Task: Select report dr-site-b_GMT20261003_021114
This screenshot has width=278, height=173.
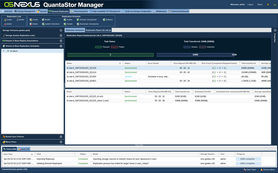Action: (168, 72)
